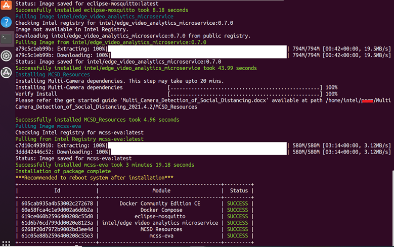Click Id 6268f20d7972b9002bd3ee4d
Viewport: 394px width, 247px height.
point(57,229)
